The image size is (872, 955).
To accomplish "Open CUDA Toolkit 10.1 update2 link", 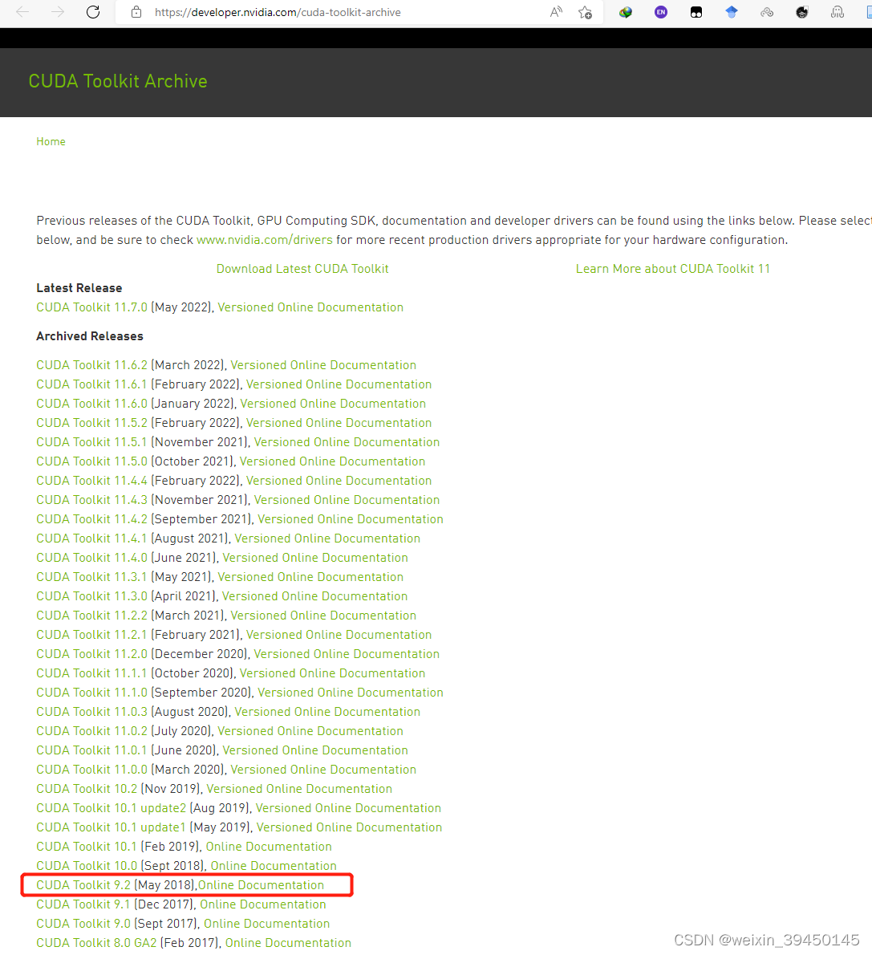I will click(x=112, y=808).
